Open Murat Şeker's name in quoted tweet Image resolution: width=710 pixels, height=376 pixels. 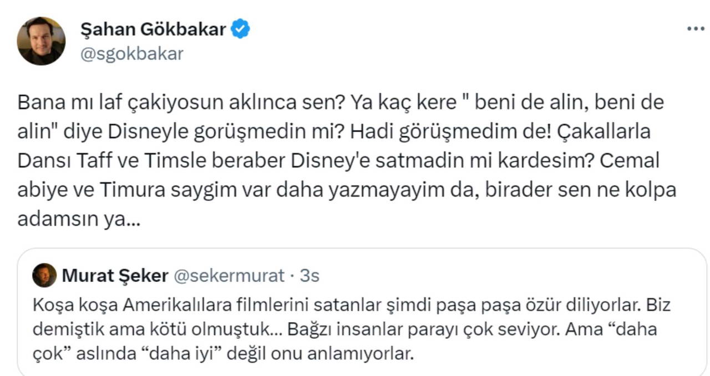(x=115, y=275)
